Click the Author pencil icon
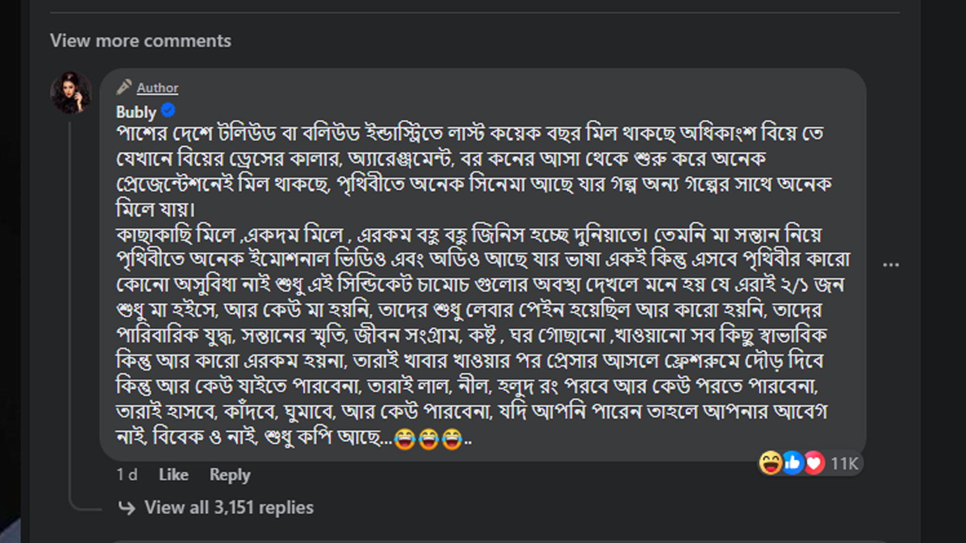Screen dimensions: 966x543 (x=124, y=87)
